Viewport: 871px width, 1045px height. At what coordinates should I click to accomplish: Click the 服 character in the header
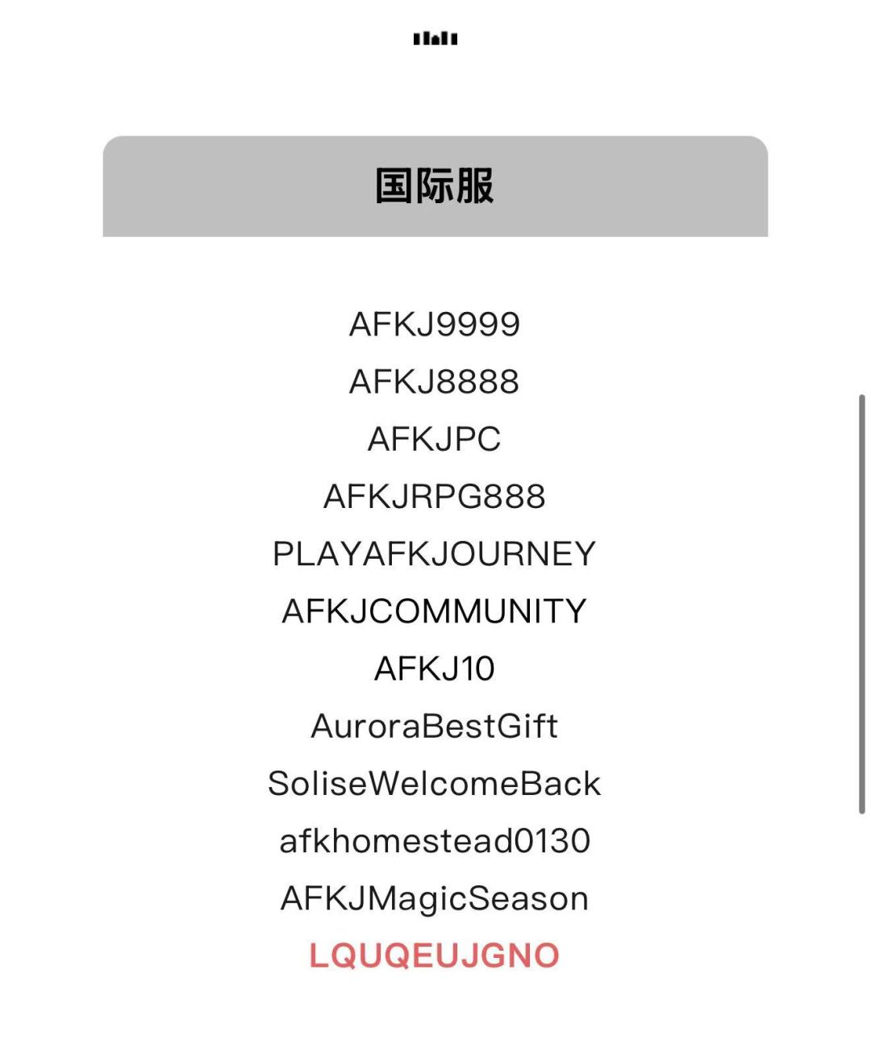[x=476, y=185]
